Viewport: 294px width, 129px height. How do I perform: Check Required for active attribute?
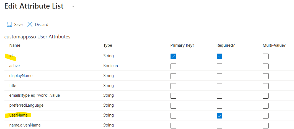click(x=219, y=66)
